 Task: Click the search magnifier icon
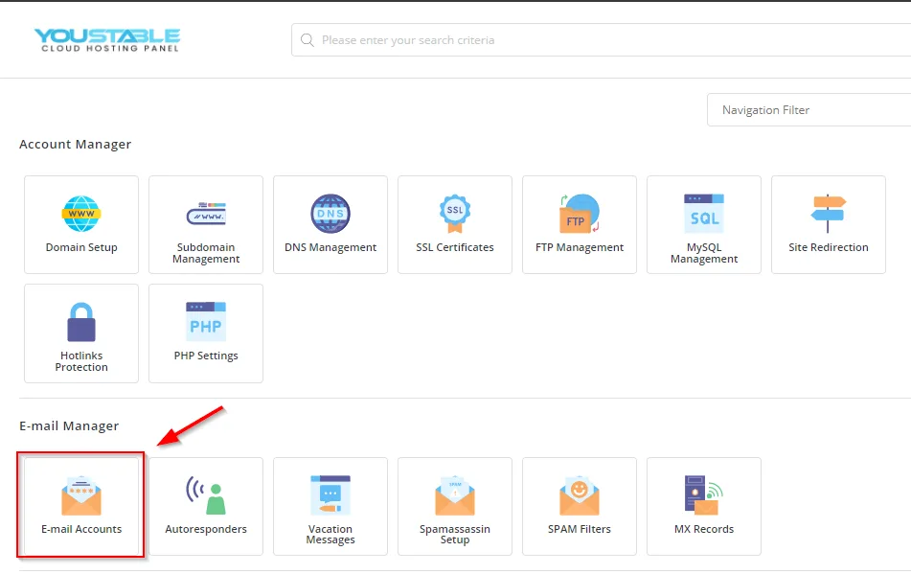tap(307, 40)
